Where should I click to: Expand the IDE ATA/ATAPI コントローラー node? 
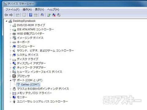coord(10,30)
